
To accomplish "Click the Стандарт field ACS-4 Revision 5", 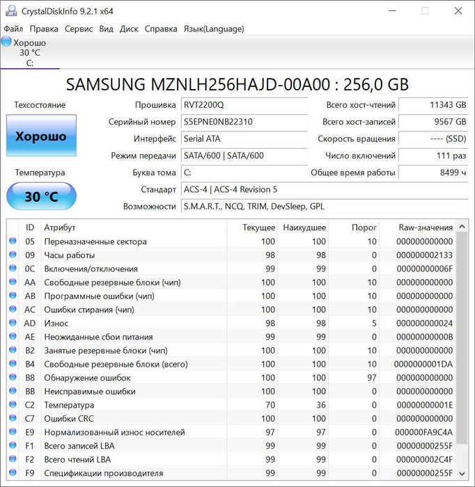I will coord(325,189).
